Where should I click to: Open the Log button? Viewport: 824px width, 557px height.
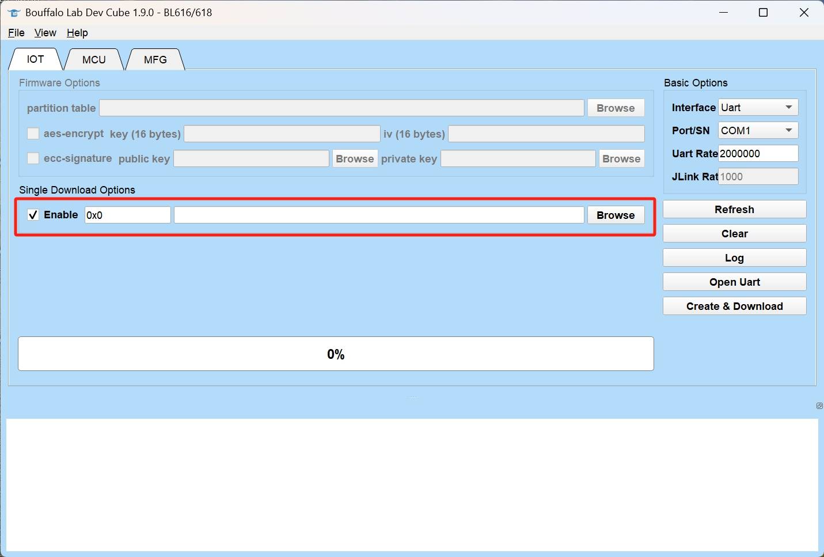734,258
